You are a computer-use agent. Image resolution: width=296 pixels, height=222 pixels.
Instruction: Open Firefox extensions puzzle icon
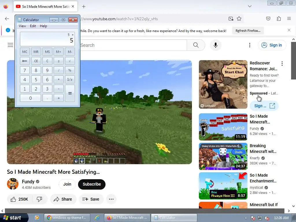[279, 18]
